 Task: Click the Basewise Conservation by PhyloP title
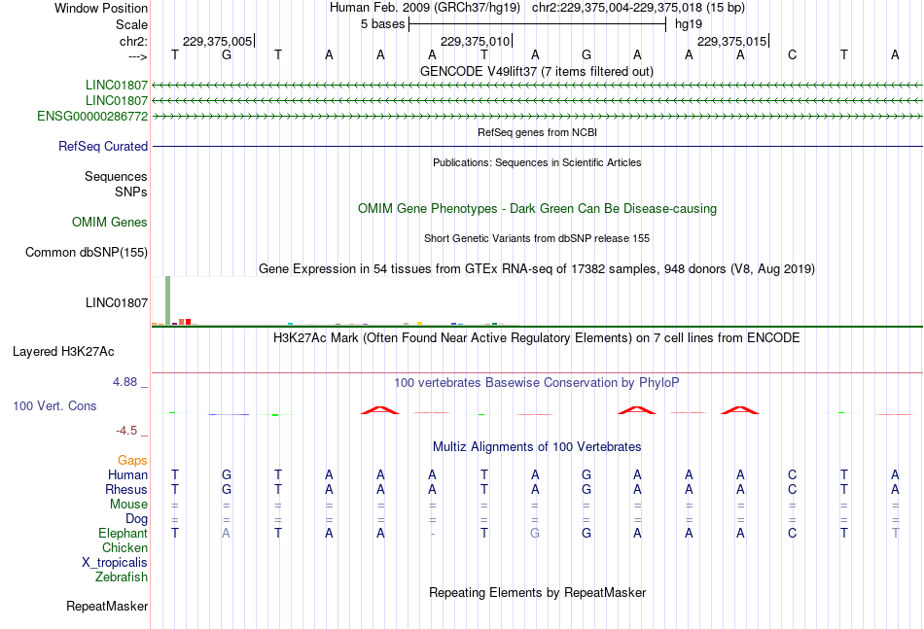click(x=537, y=383)
